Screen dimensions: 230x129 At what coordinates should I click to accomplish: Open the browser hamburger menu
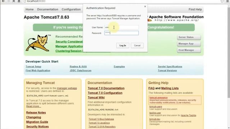click(227, 1)
